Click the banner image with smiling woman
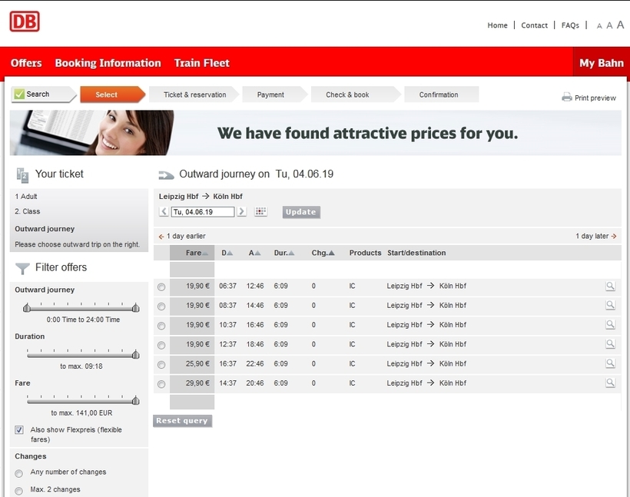The image size is (630, 497). (92, 133)
